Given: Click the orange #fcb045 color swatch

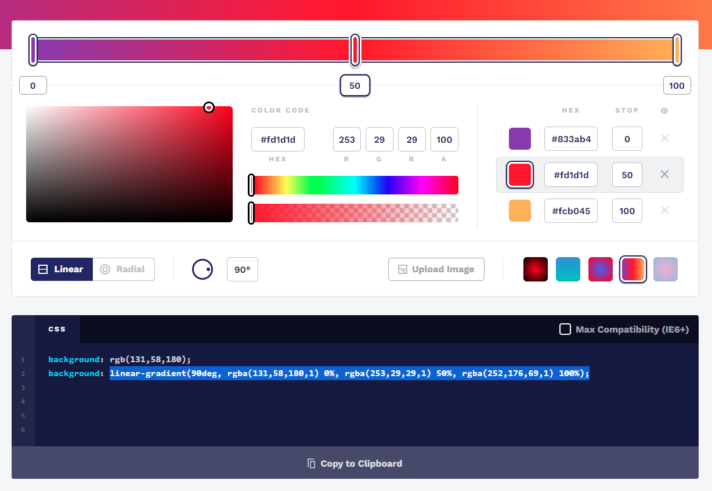Looking at the screenshot, I should click(x=519, y=211).
